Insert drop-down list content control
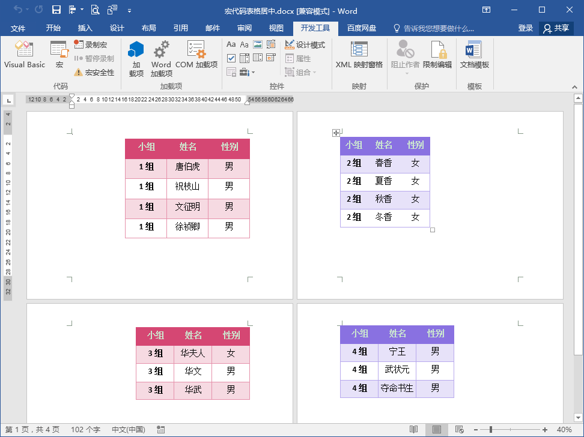Viewport: 584px width, 437px height. point(258,58)
